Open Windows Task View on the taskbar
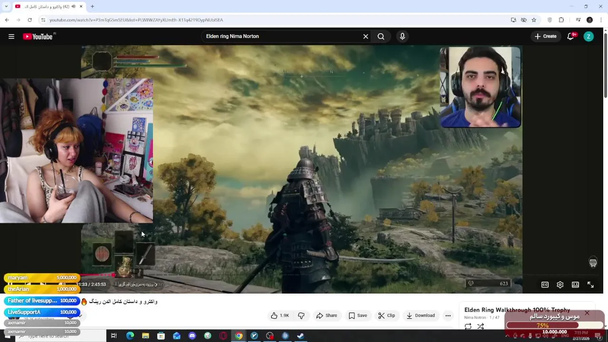The width and height of the screenshot is (608, 342). (114, 336)
